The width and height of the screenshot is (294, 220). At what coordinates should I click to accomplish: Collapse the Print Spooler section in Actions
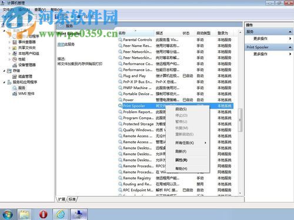pyautogui.click(x=290, y=47)
